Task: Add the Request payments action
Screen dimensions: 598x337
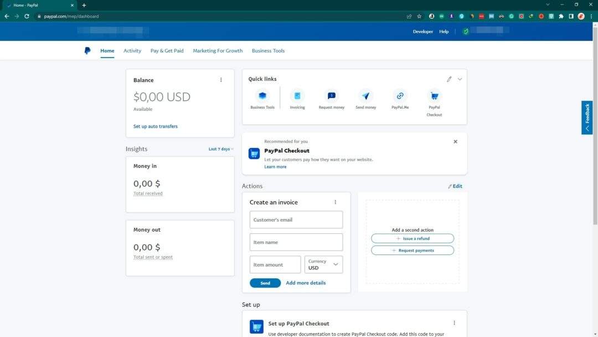Action: pos(413,251)
